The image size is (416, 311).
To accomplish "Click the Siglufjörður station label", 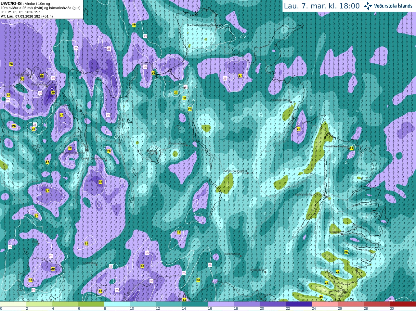I will [x=22, y=75].
